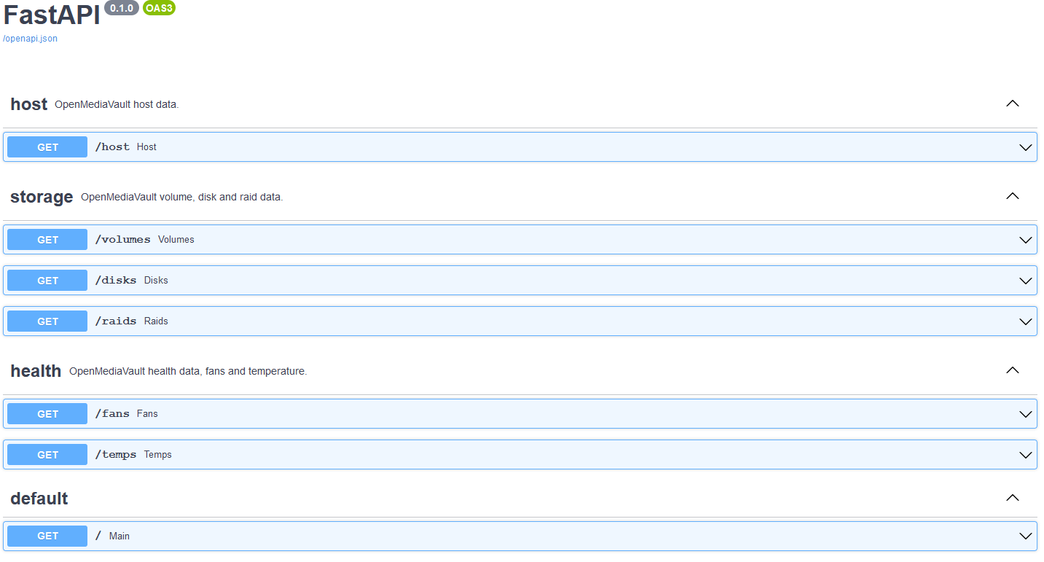Select the /volumes path text

(x=122, y=240)
